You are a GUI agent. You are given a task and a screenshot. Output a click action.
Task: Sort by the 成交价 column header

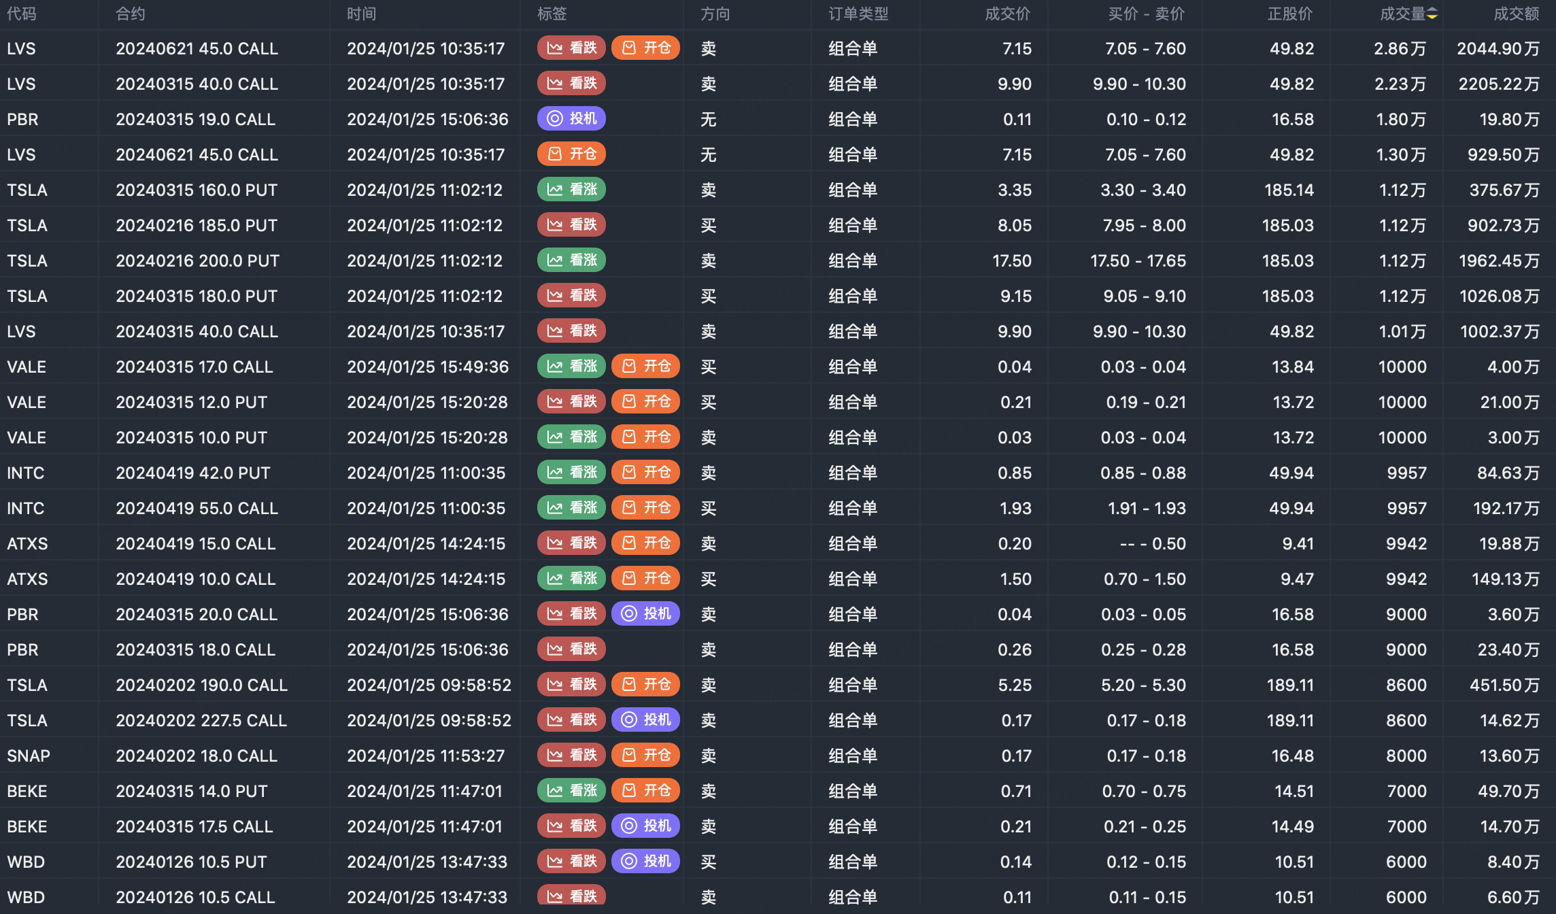tap(1007, 14)
